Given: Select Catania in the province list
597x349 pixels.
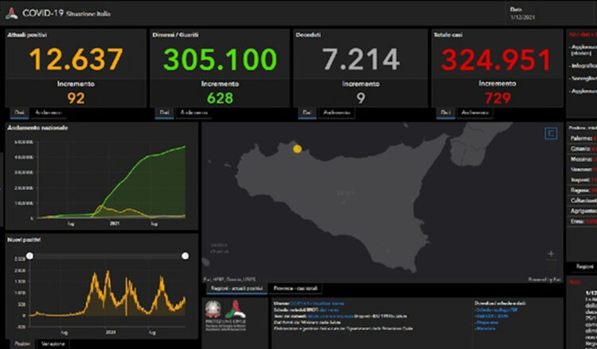Looking at the screenshot, I should click(579, 148).
